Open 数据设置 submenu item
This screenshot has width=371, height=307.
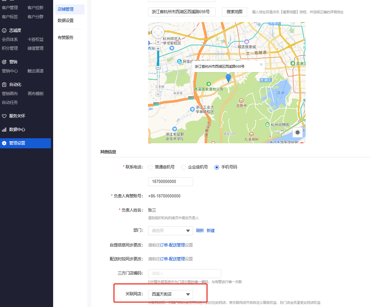point(66,20)
